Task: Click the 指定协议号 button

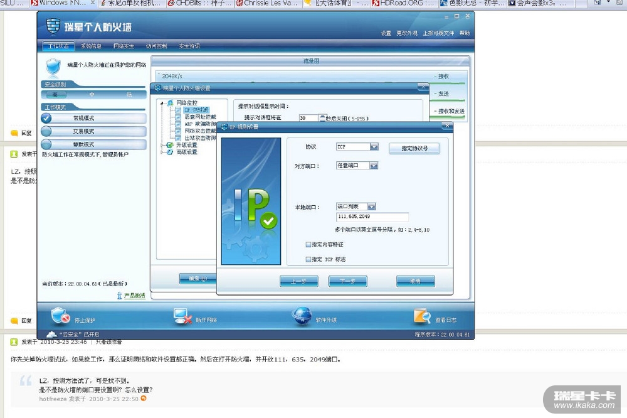Action: 414,149
